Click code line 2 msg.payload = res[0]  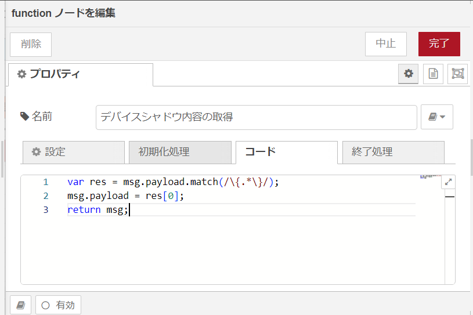125,196
